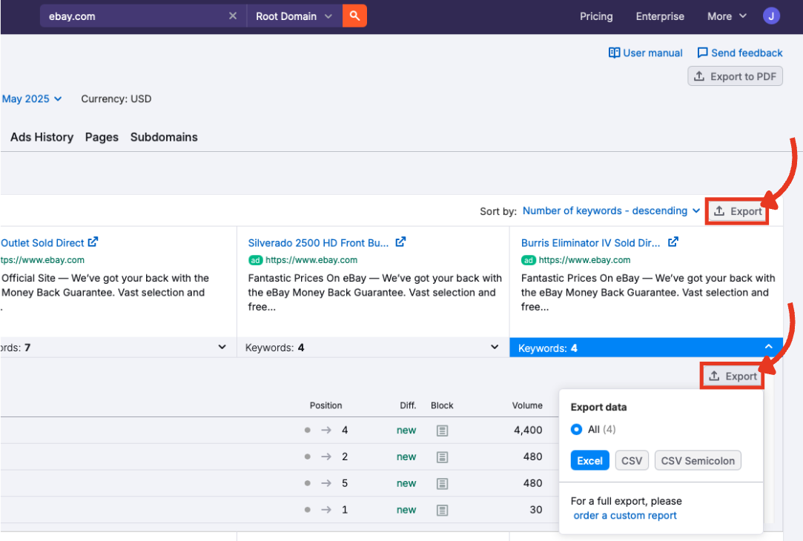Collapse the highlighted Keywords: 4 panel

pos(768,348)
